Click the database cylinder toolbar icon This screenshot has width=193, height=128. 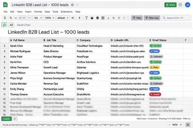tap(97, 18)
